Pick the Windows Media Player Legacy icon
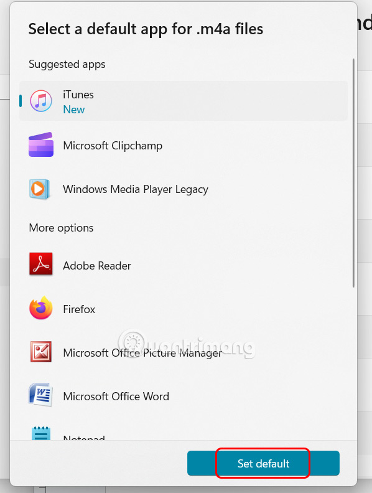Screen dimensions: 372x493 [x=40, y=189]
